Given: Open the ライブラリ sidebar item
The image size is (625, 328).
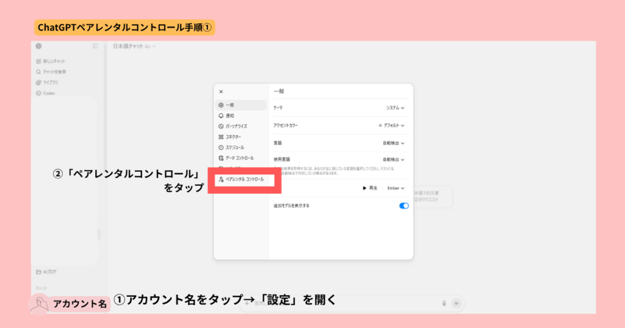Looking at the screenshot, I should click(x=47, y=82).
